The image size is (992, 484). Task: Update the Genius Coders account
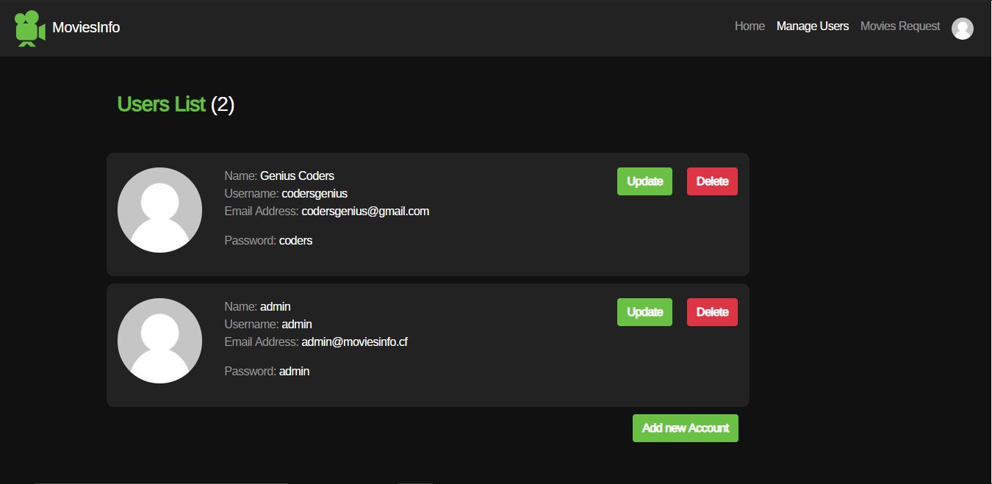(644, 181)
